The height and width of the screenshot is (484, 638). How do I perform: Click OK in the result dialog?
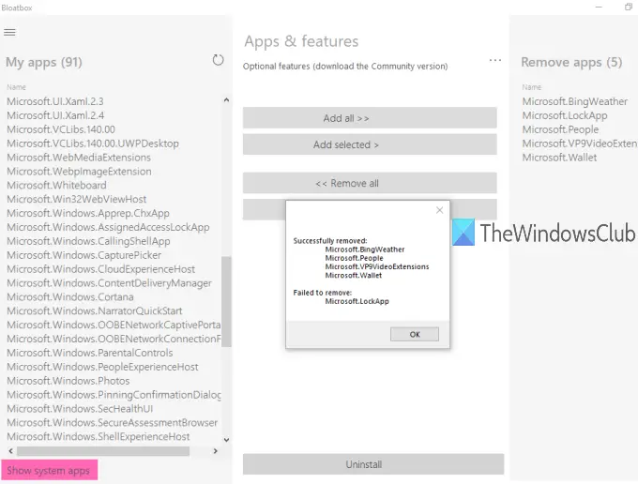(415, 334)
